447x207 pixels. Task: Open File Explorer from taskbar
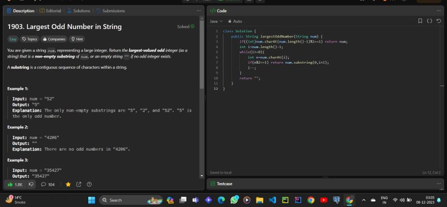[259, 200]
